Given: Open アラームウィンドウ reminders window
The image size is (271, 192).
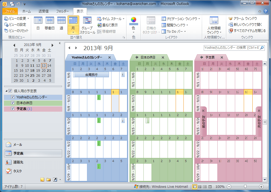Looking at the screenshot, I should tap(242, 19).
